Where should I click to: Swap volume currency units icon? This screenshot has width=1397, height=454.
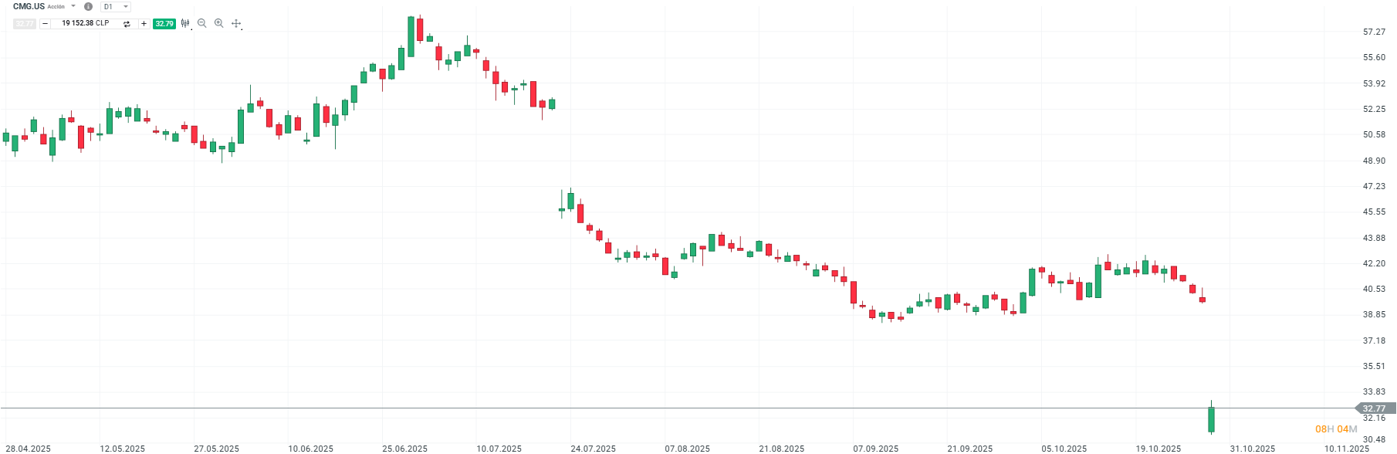pos(127,24)
